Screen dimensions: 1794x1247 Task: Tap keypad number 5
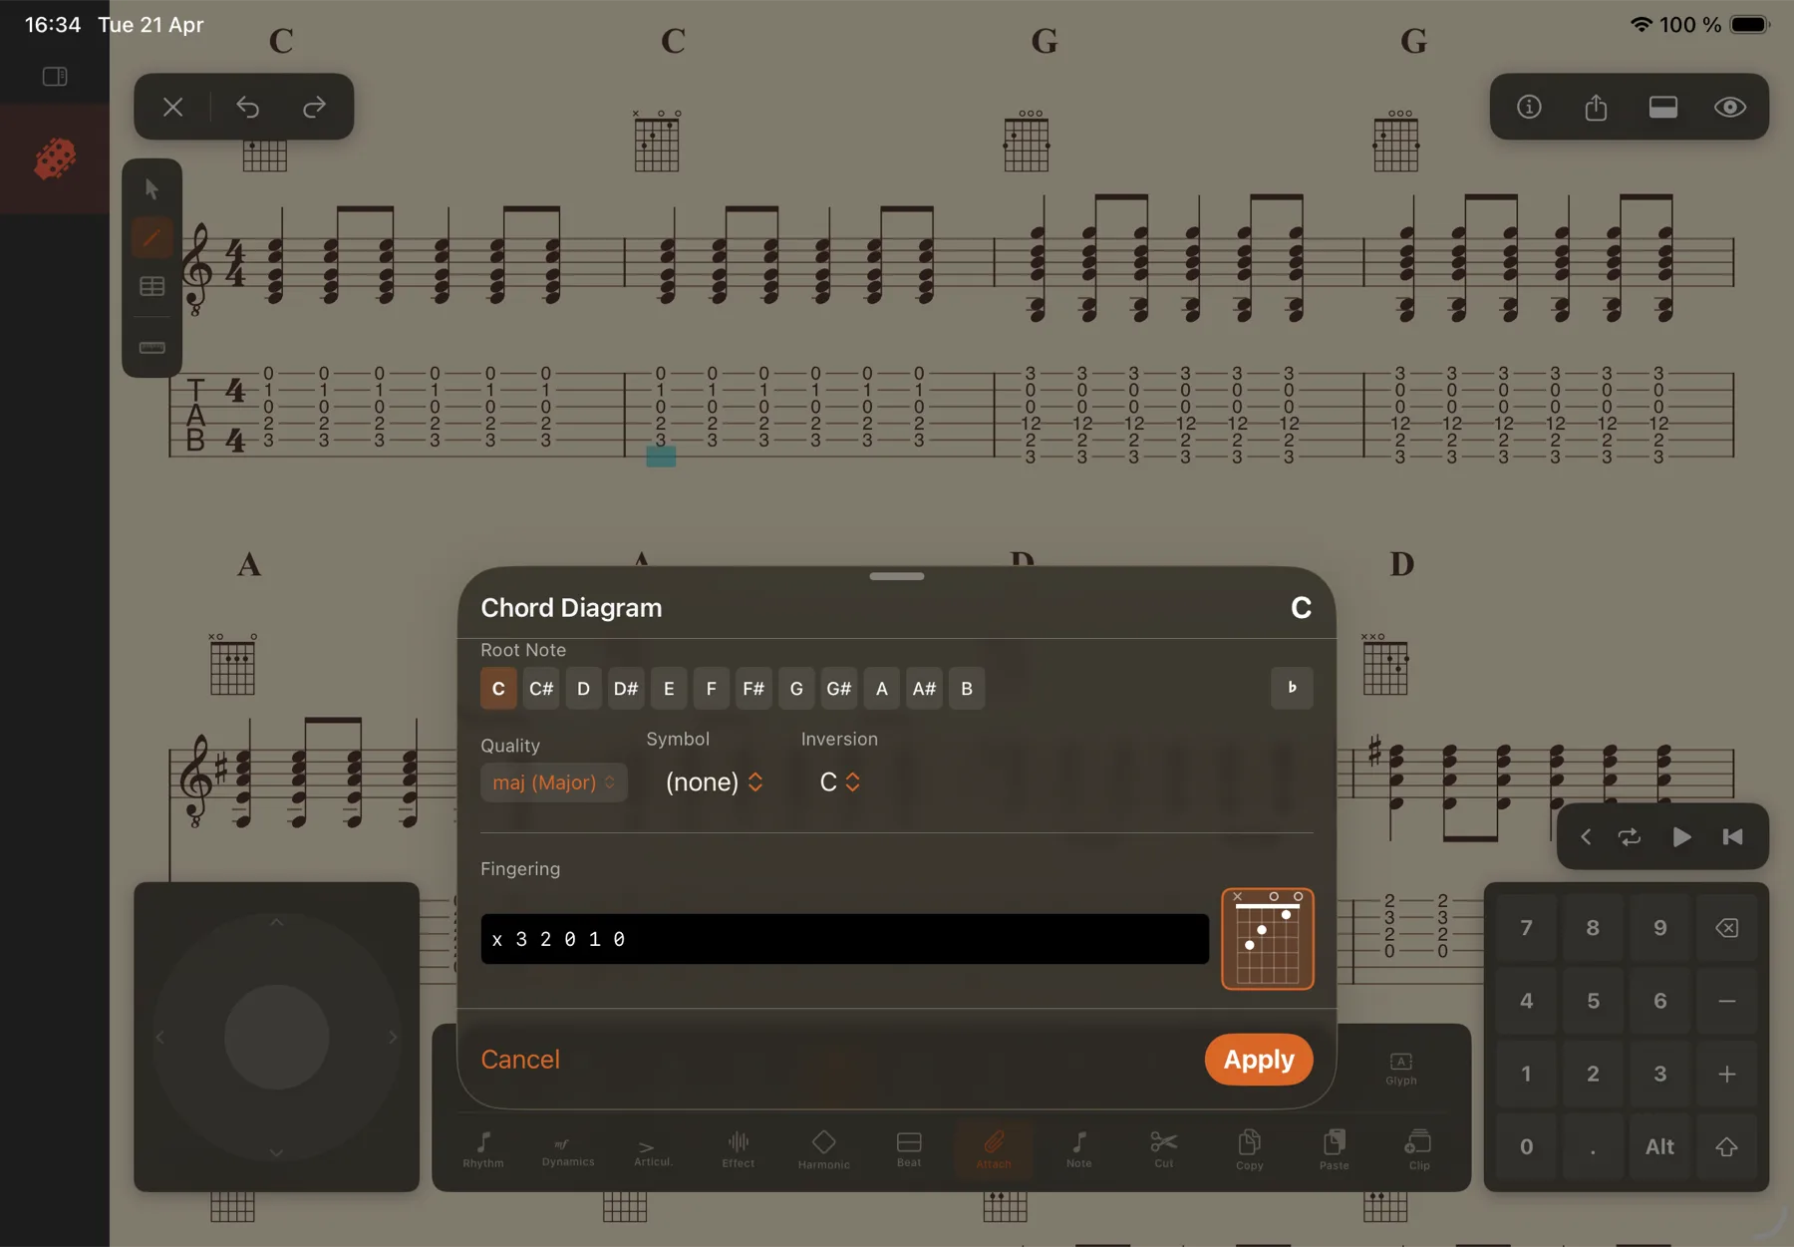click(1593, 1001)
